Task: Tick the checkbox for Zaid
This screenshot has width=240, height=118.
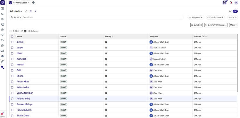Action: tap(12, 70)
